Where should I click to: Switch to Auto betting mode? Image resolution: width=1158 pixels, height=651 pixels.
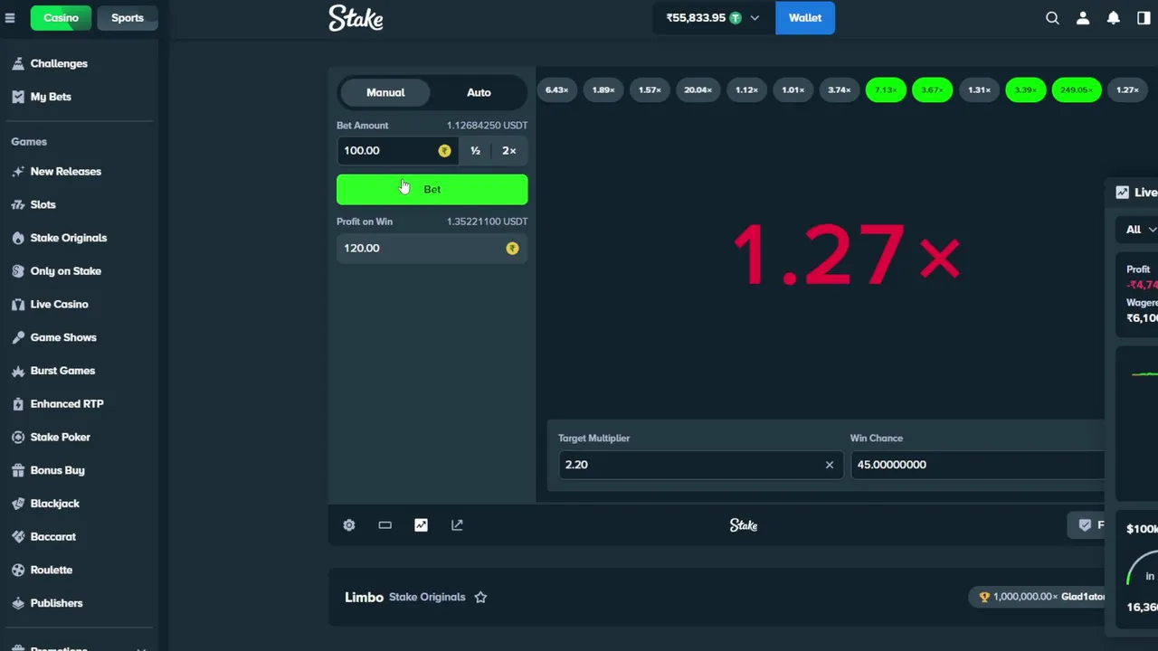tap(479, 92)
